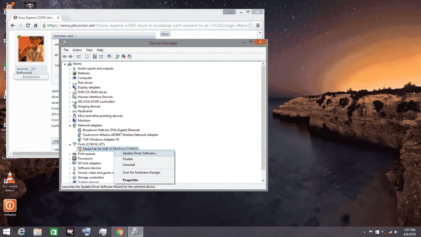Open Internet Explorer from the taskbar

pyautogui.click(x=22, y=232)
